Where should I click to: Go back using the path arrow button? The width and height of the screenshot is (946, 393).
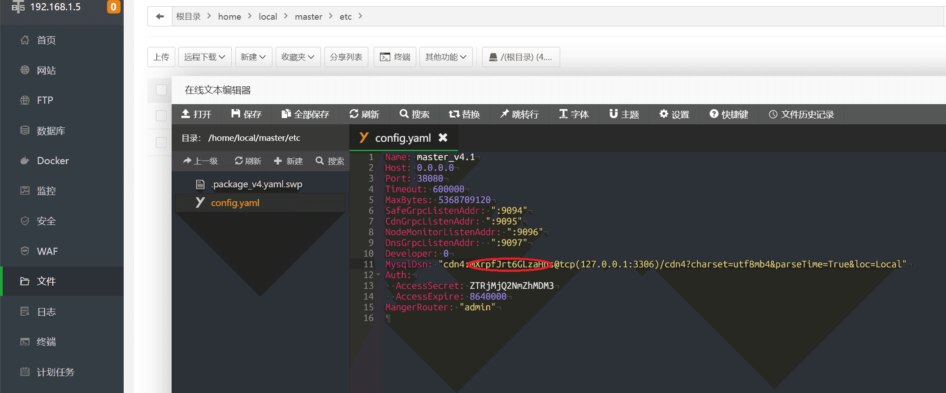pyautogui.click(x=160, y=17)
